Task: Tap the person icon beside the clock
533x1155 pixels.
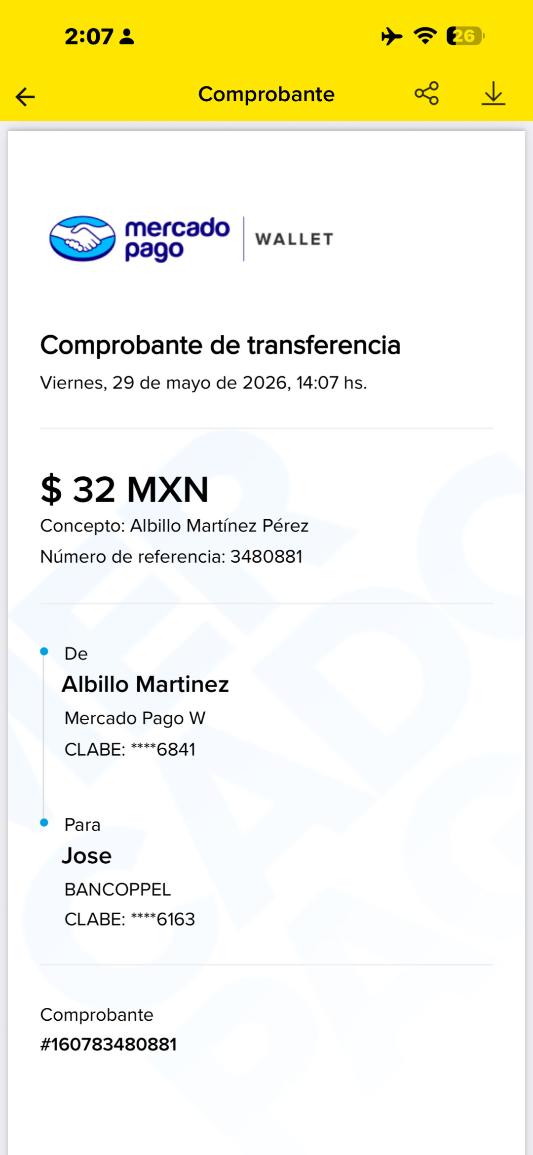Action: tap(127, 37)
